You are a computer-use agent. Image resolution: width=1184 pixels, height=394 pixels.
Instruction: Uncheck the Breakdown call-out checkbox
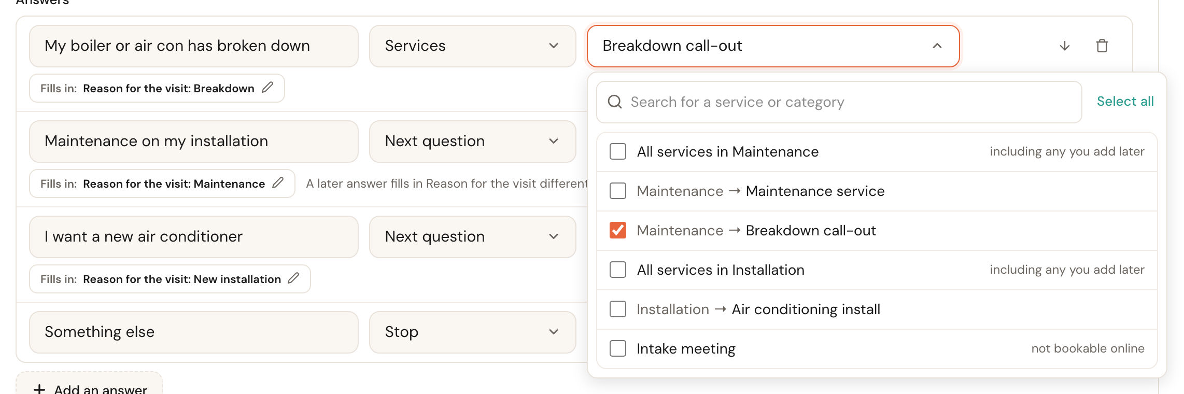pos(618,231)
